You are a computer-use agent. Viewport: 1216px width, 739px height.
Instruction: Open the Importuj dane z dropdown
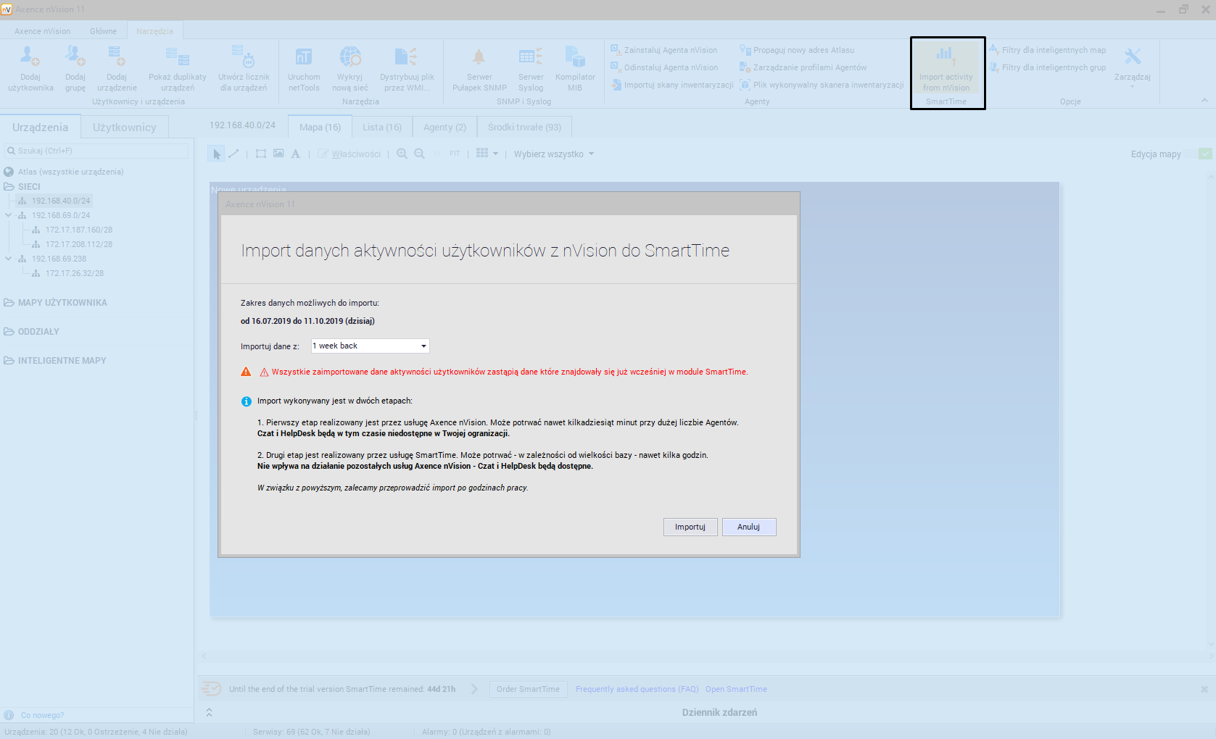coord(423,346)
